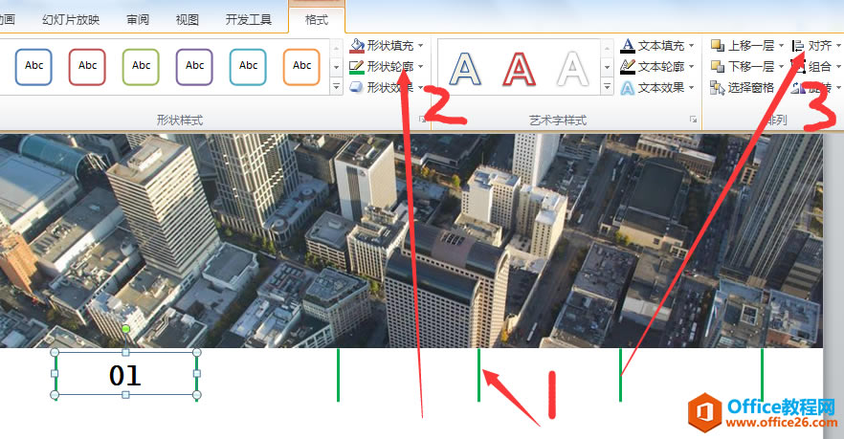Screen dimensions: 844x439
Task: Open the 组合 group menu
Action: (815, 67)
